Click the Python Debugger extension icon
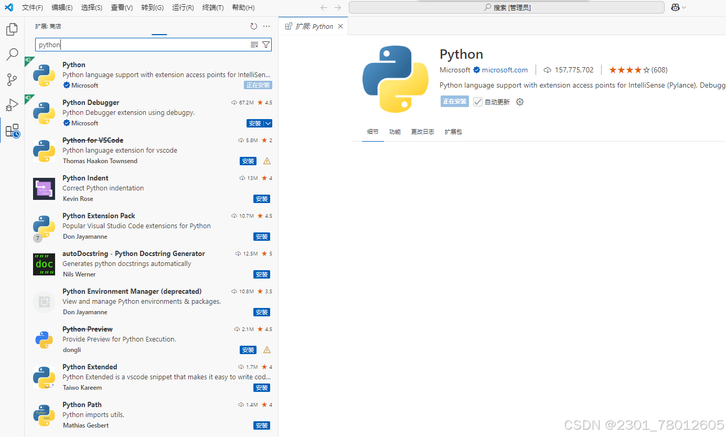Viewport: 726px width, 437px height. [44, 113]
